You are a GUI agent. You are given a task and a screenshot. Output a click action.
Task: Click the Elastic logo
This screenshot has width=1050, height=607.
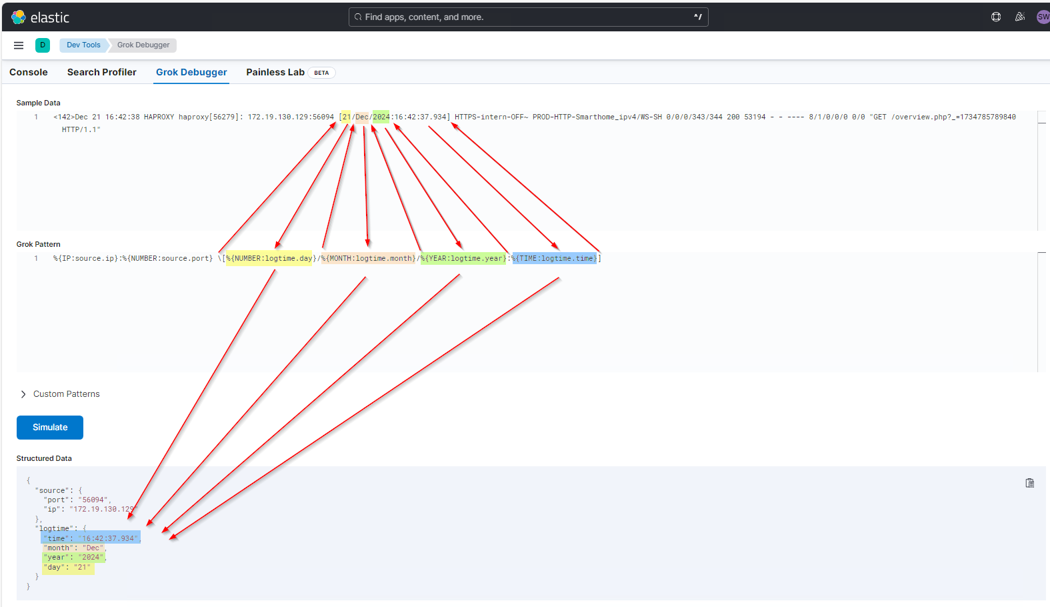coord(40,17)
